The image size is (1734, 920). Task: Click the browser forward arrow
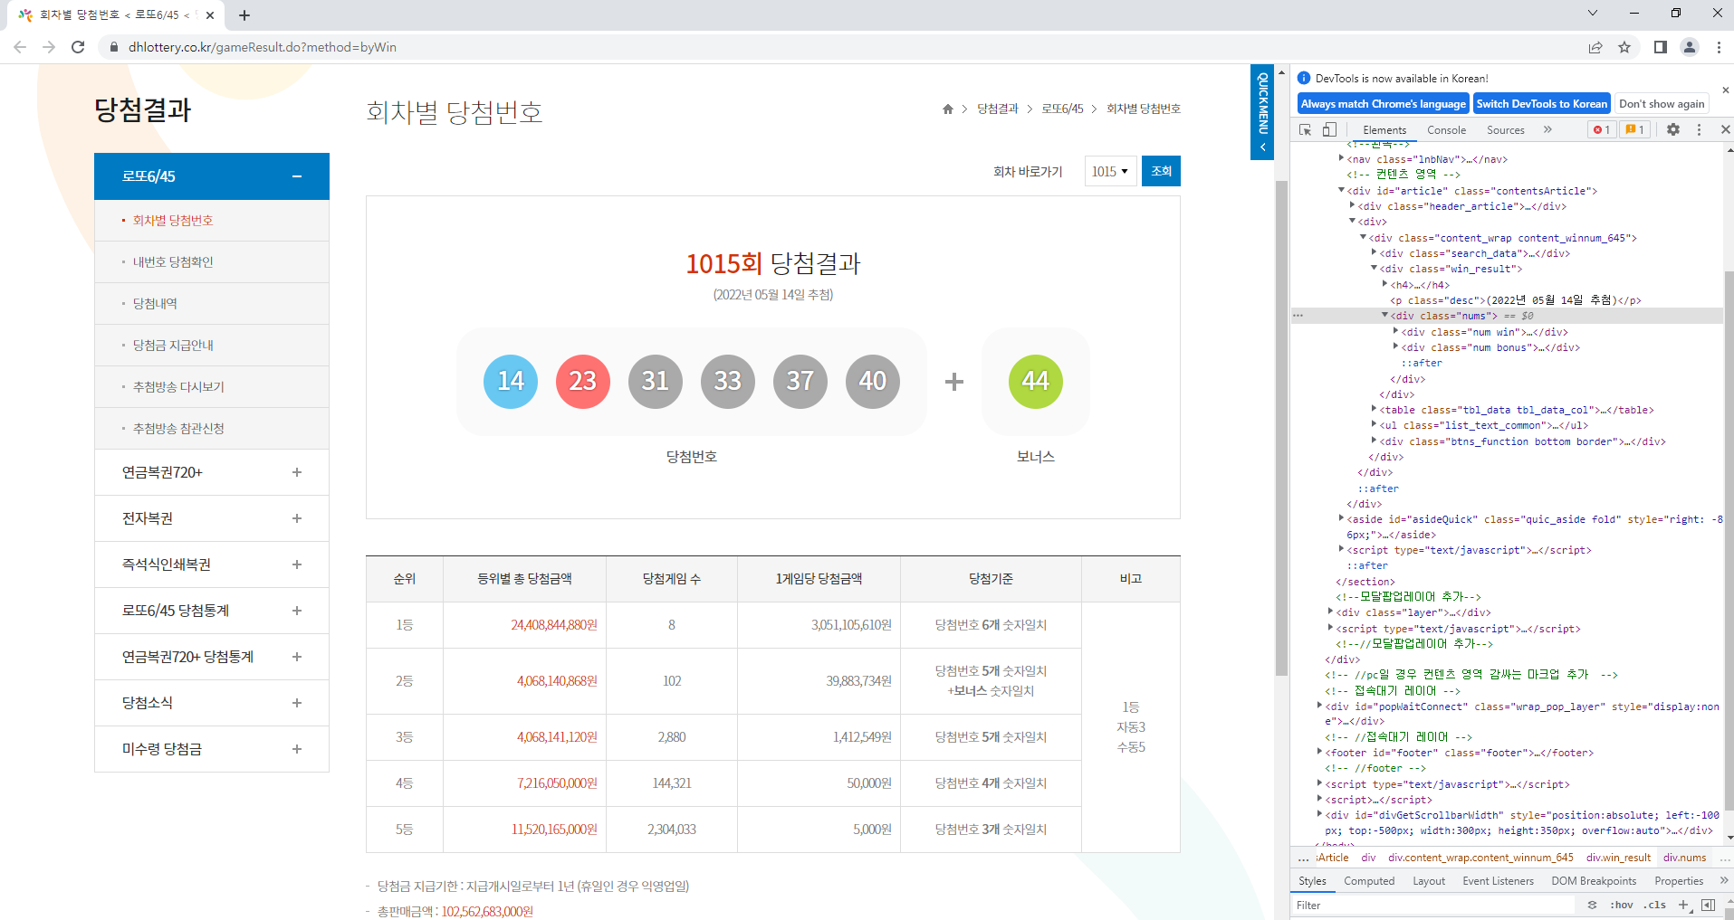49,47
